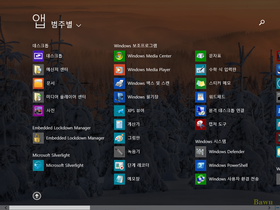Click the Windows Media Player label
Screen dimensions: 280x210
(x=149, y=70)
